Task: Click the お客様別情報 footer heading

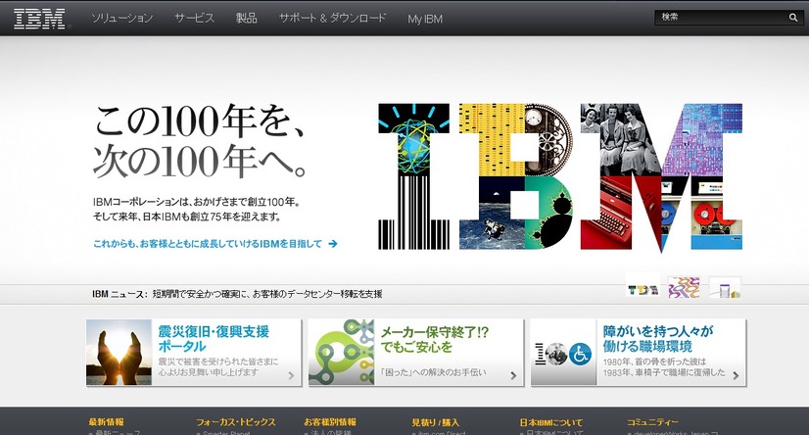Action: 330,422
